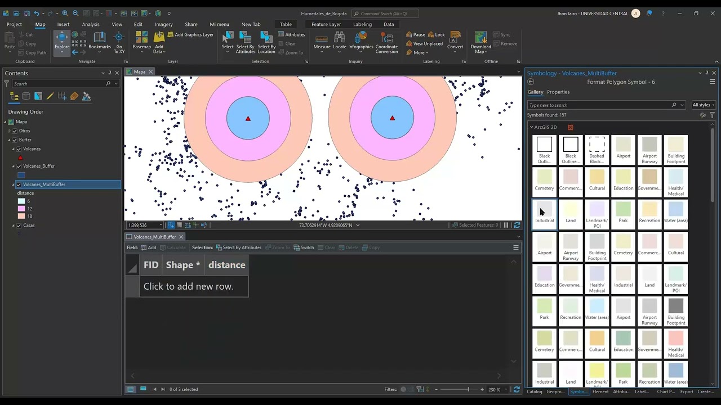Viewport: 721px width, 405px height.
Task: Click Select By Attributes in table toolbar
Action: pyautogui.click(x=238, y=247)
